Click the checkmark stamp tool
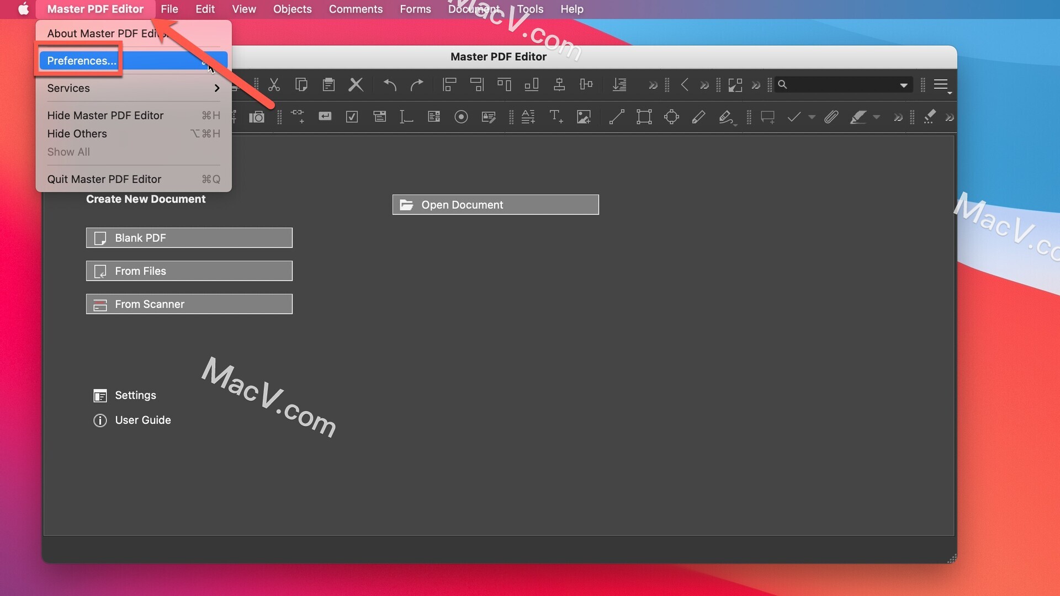This screenshot has width=1060, height=596. pyautogui.click(x=794, y=116)
